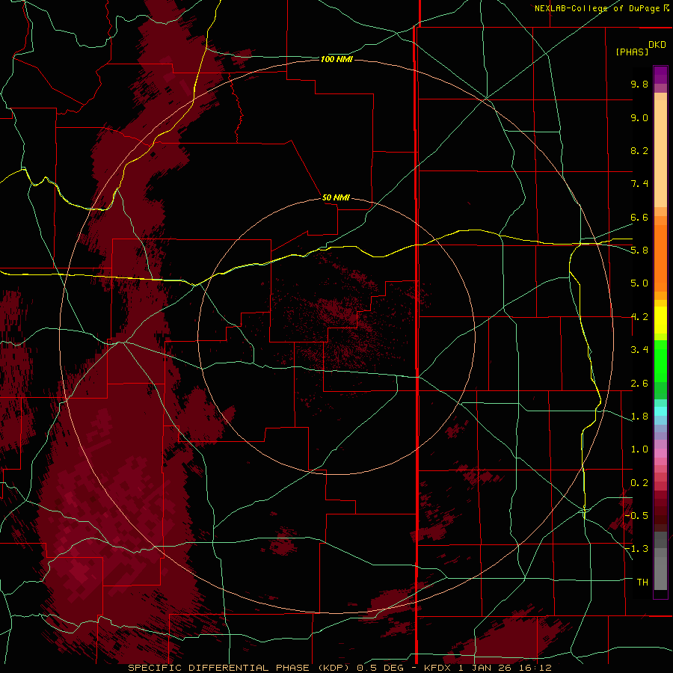Screen dimensions: 673x673
Task: Click the 5.0 scale value
Action: click(x=639, y=283)
